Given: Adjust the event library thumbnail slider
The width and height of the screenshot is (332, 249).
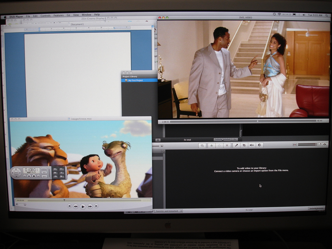Looking at the screenshot, I should point(316,208).
